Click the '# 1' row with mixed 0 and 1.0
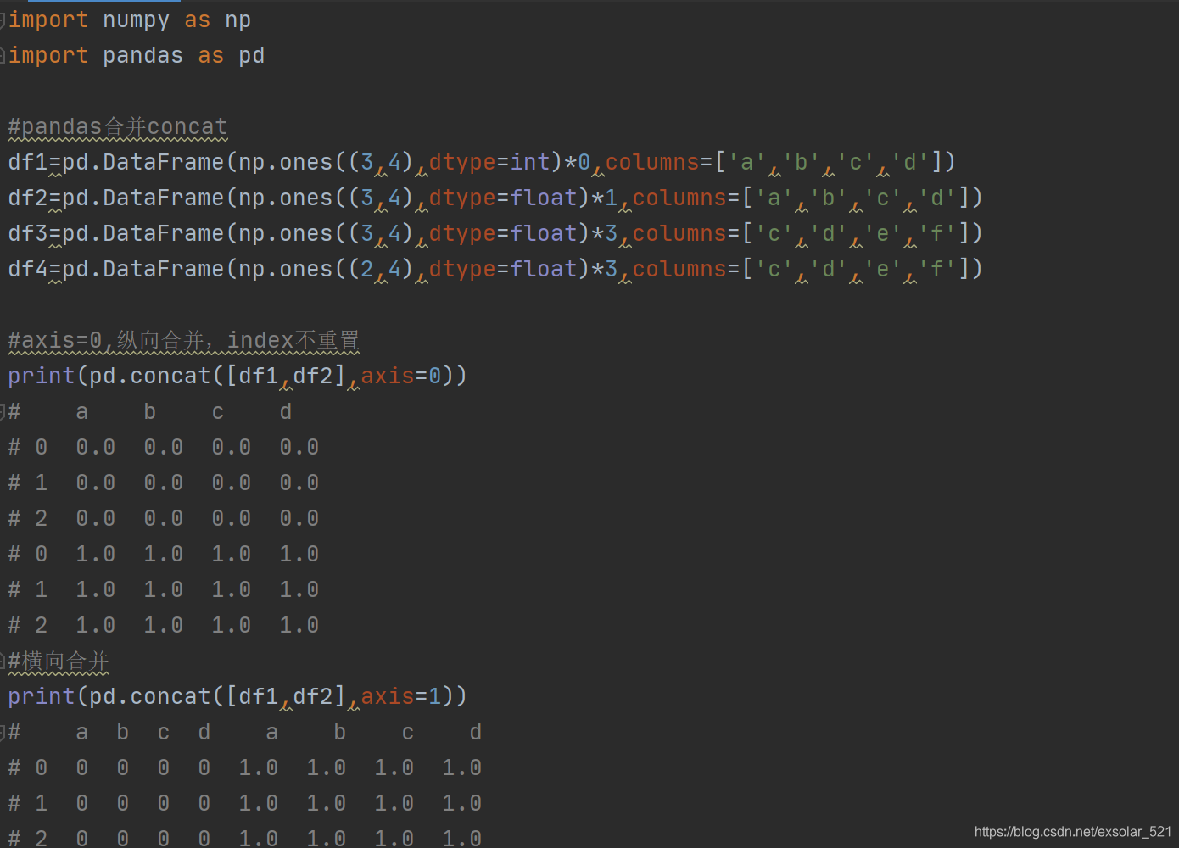Viewport: 1179px width, 848px height. [x=245, y=803]
